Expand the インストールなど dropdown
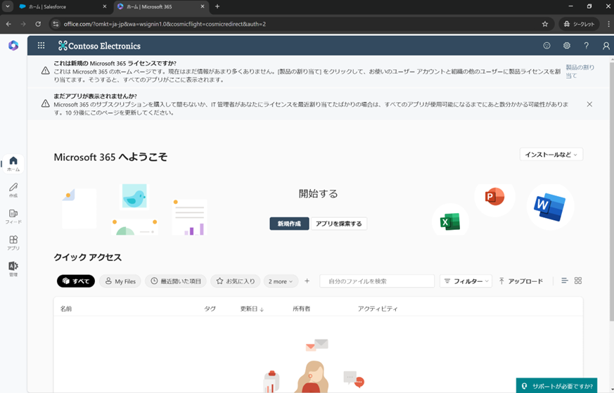The height and width of the screenshot is (393, 614). pyautogui.click(x=551, y=154)
